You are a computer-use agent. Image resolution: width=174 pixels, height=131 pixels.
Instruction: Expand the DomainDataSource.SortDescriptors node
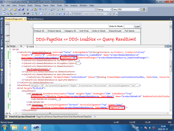[x=10, y=61]
